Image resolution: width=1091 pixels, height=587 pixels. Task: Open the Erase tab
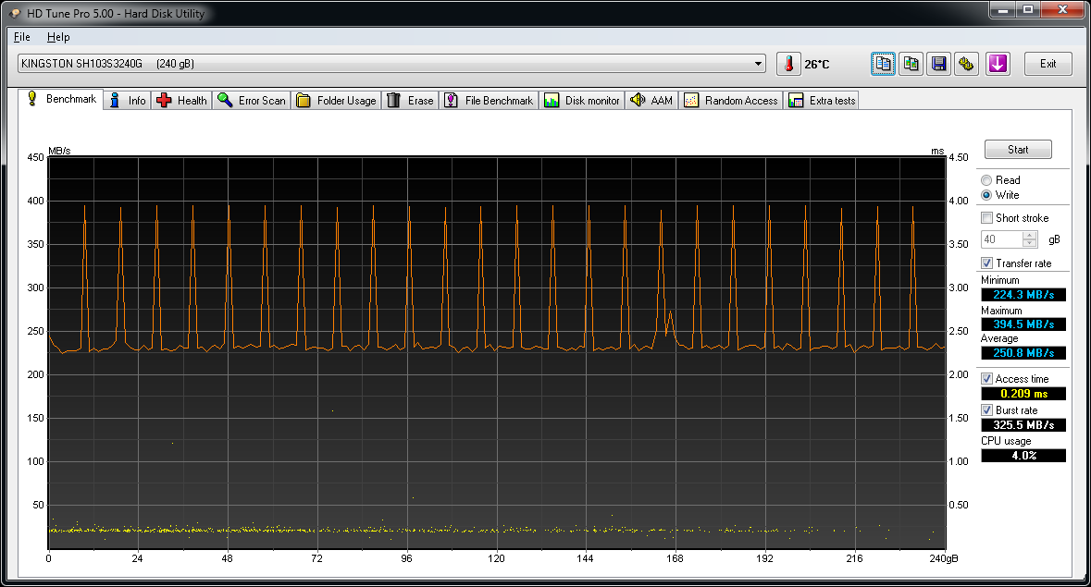410,101
